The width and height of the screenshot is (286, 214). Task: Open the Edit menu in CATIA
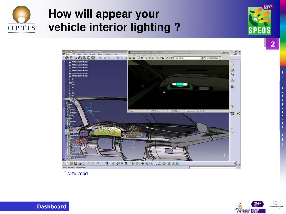coord(80,54)
